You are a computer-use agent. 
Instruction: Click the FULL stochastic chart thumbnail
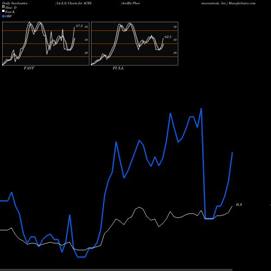click(x=134, y=43)
